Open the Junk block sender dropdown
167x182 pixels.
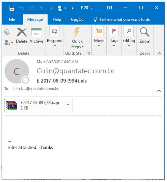tap(9, 43)
